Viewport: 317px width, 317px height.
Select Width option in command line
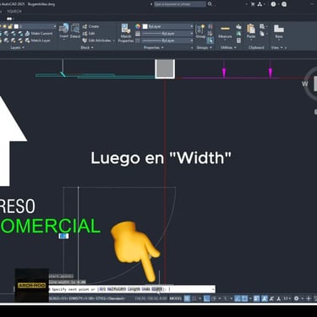click(157, 289)
